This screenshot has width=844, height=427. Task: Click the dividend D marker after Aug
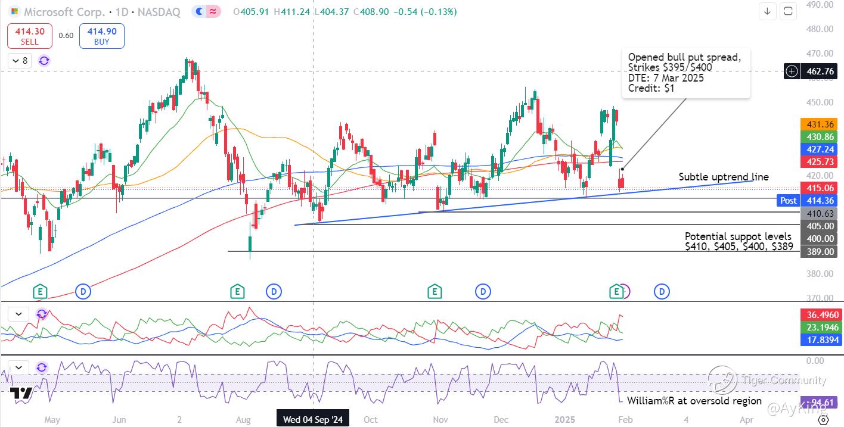pyautogui.click(x=274, y=291)
